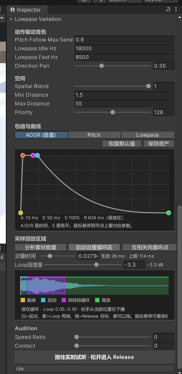The width and height of the screenshot is (182, 374).
Task: Select the green release end node on curve
Action: click(169, 213)
